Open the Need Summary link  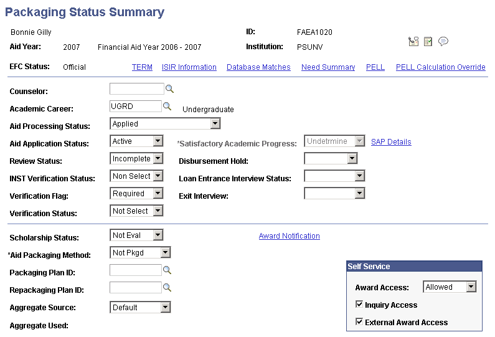pyautogui.click(x=328, y=67)
